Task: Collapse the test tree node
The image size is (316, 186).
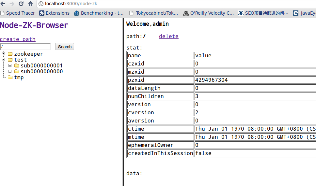Action: [4, 60]
